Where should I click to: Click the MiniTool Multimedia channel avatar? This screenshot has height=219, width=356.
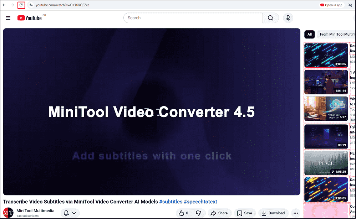8,213
